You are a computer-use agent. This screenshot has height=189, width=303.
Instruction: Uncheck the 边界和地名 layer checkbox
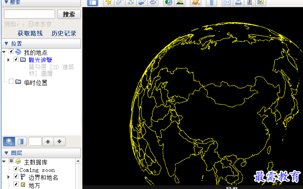click(x=16, y=176)
